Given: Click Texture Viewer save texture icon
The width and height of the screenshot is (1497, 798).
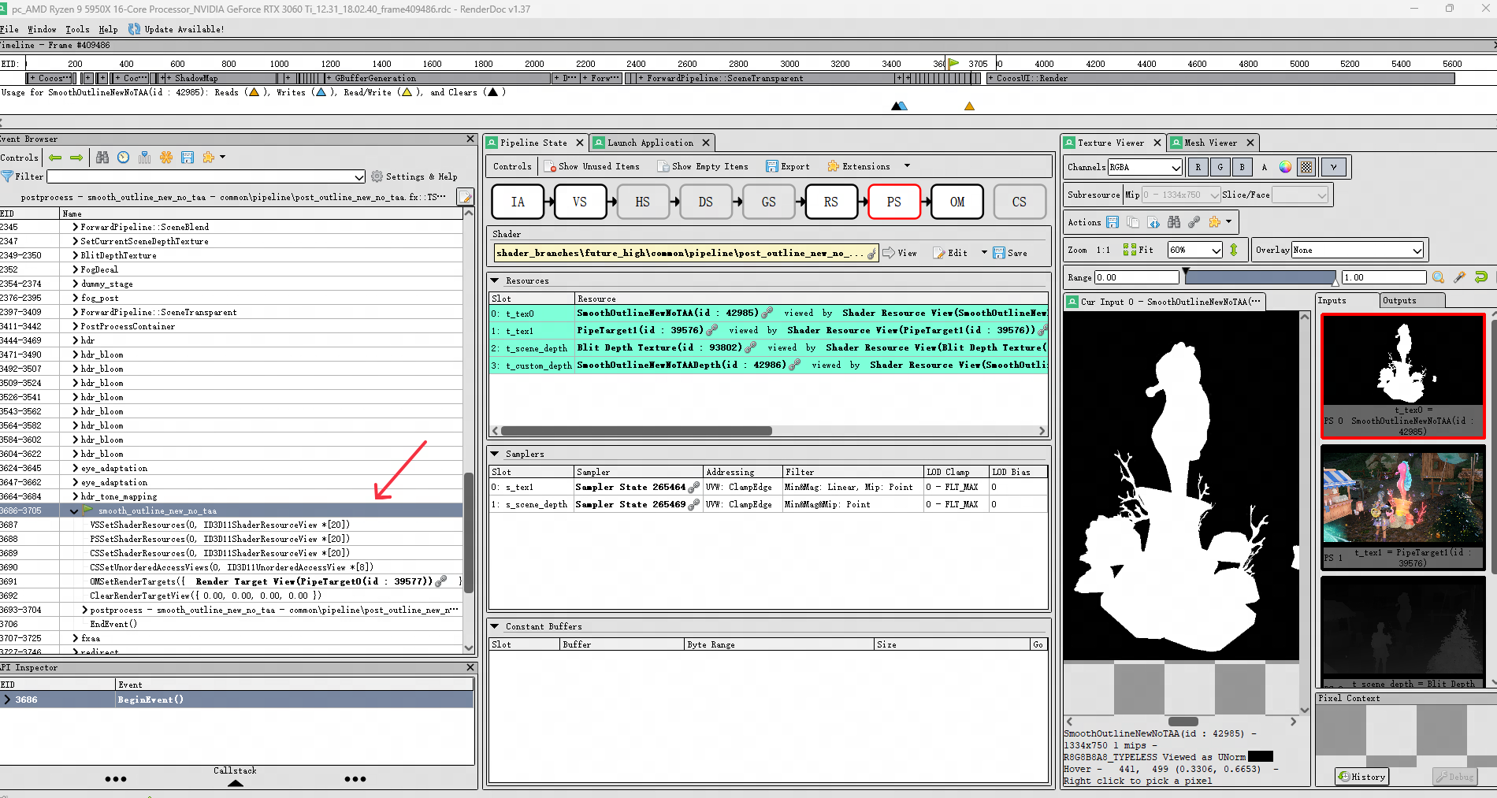Looking at the screenshot, I should click(x=1113, y=222).
